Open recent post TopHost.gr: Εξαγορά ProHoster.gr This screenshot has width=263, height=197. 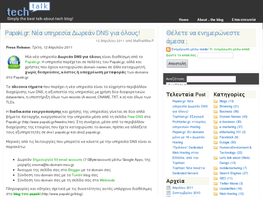pyautogui.click(x=189, y=122)
